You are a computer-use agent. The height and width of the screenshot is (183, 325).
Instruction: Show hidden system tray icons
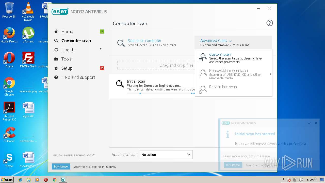click(x=283, y=180)
